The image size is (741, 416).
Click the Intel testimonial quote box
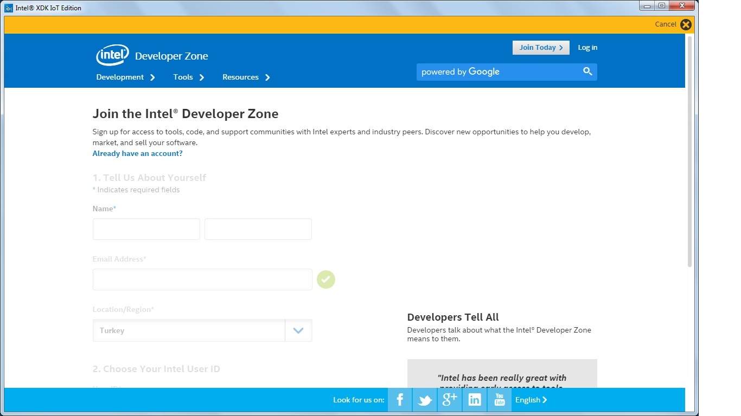pyautogui.click(x=502, y=373)
